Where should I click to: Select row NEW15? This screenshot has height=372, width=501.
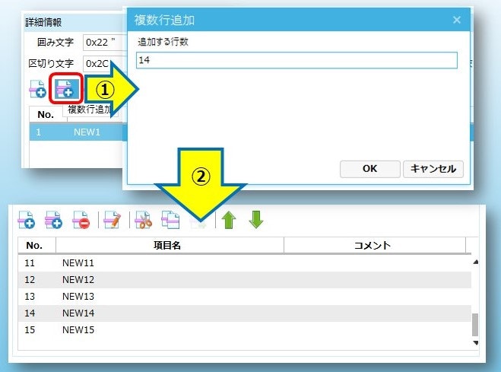tap(245, 329)
